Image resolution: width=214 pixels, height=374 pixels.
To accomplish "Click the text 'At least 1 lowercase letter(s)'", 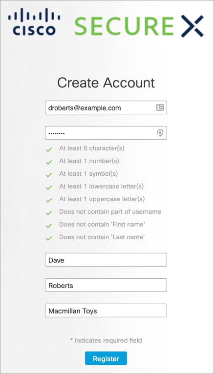I will click(102, 187).
